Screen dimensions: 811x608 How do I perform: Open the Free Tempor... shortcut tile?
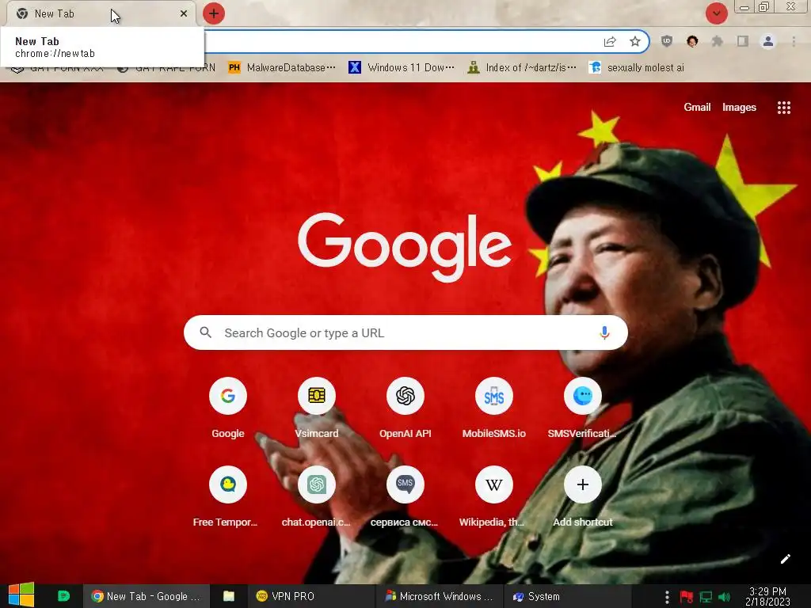227,496
